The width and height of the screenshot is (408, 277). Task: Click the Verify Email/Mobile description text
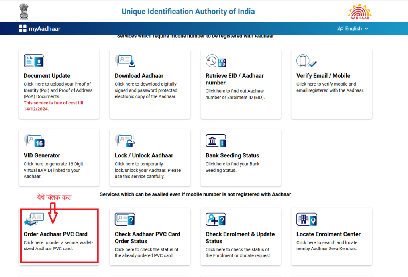click(x=330, y=87)
